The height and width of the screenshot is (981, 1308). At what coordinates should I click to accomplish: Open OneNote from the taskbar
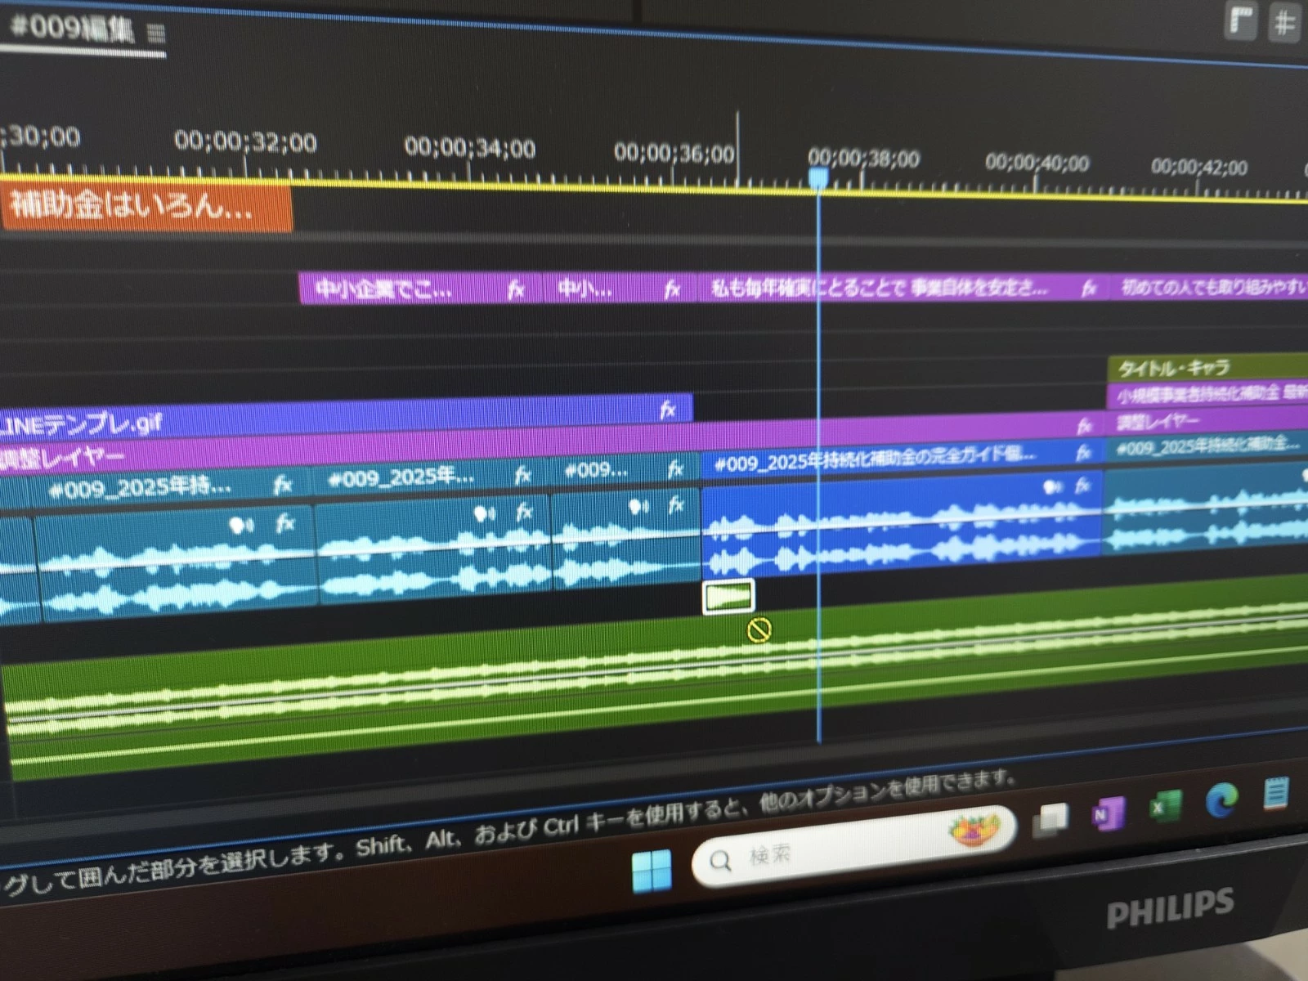click(x=1109, y=813)
